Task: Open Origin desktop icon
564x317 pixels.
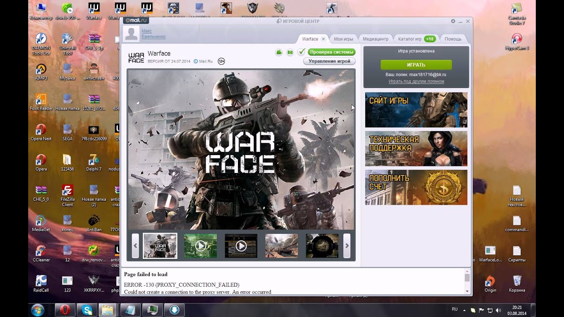Action: pyautogui.click(x=490, y=284)
